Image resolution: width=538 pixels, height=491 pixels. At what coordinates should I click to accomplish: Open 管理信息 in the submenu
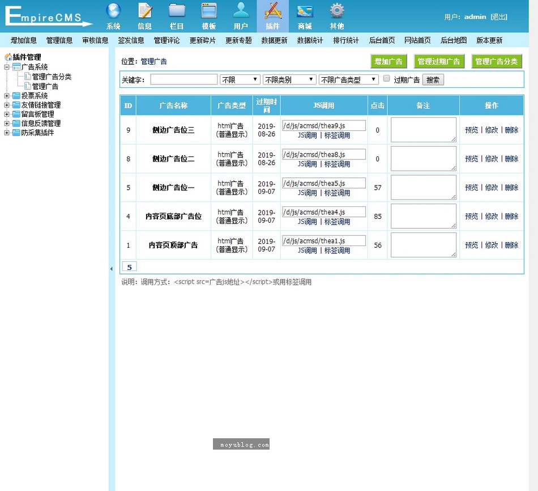[x=59, y=41]
